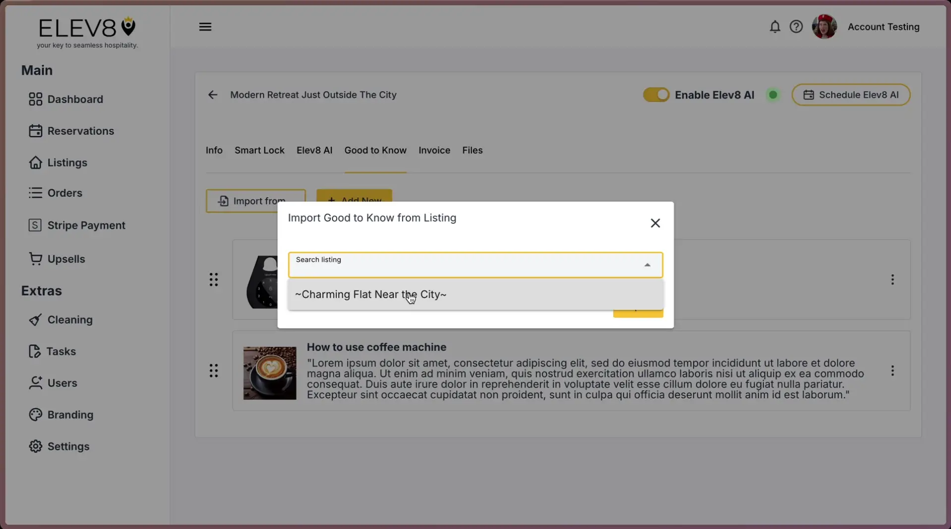The width and height of the screenshot is (951, 529).
Task: Click the drag handle beside coffee machine card
Action: (214, 370)
